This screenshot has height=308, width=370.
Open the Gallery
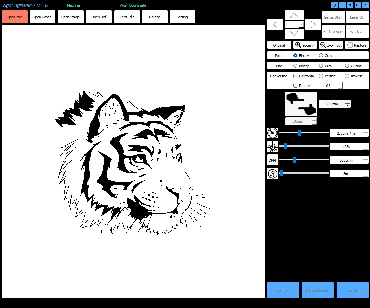[154, 17]
